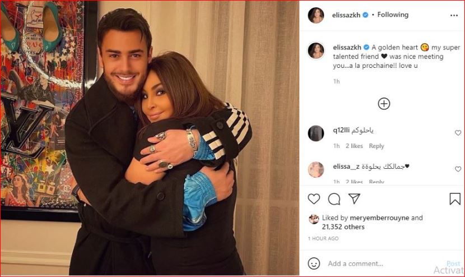Open the q12lli username link
Viewport: 465px width, 277px height.
(x=341, y=130)
